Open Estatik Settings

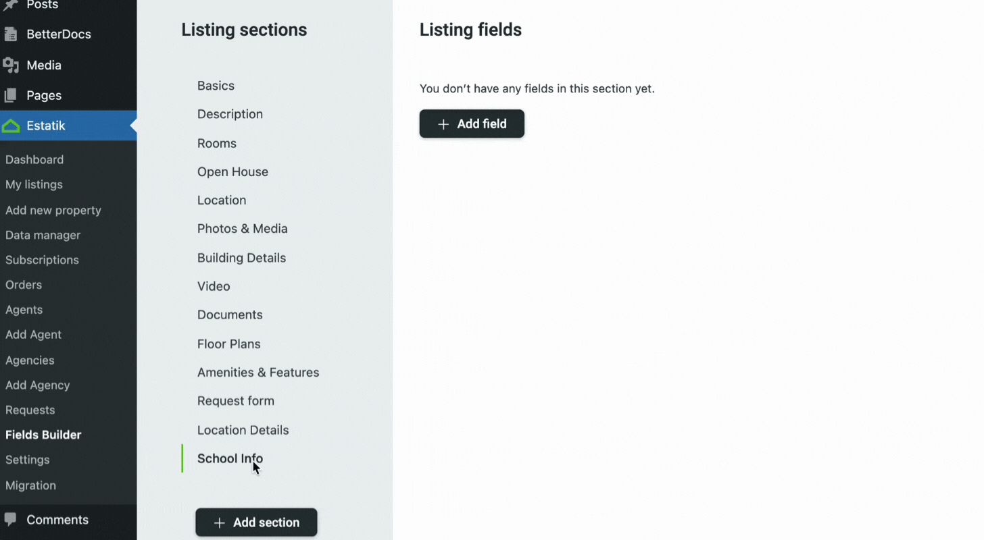28,460
